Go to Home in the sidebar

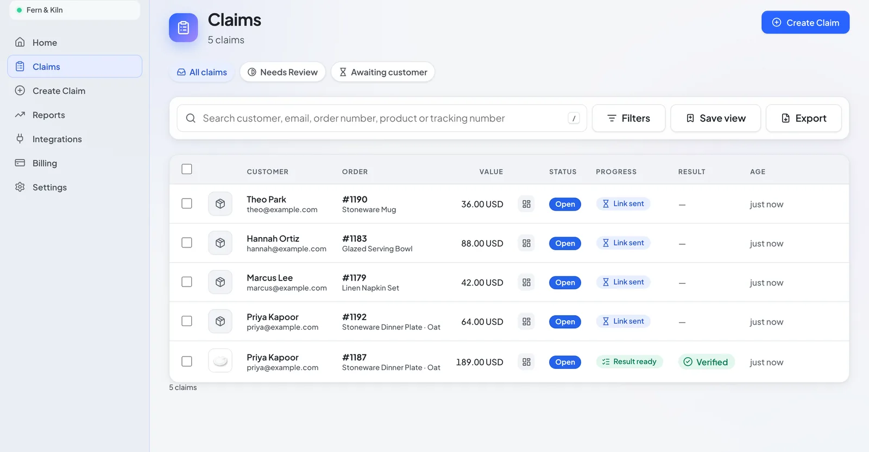coord(75,42)
